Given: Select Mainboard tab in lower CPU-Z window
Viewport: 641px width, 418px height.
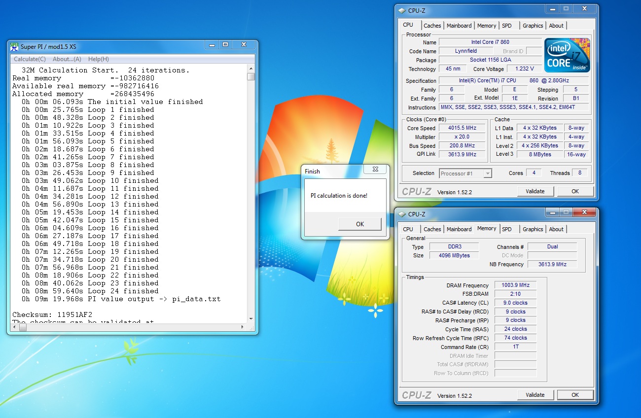Looking at the screenshot, I should coord(459,229).
